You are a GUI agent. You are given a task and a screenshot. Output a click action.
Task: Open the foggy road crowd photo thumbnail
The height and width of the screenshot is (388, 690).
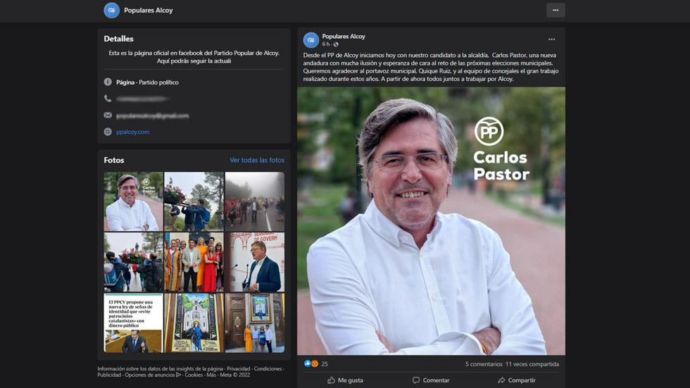tap(255, 201)
